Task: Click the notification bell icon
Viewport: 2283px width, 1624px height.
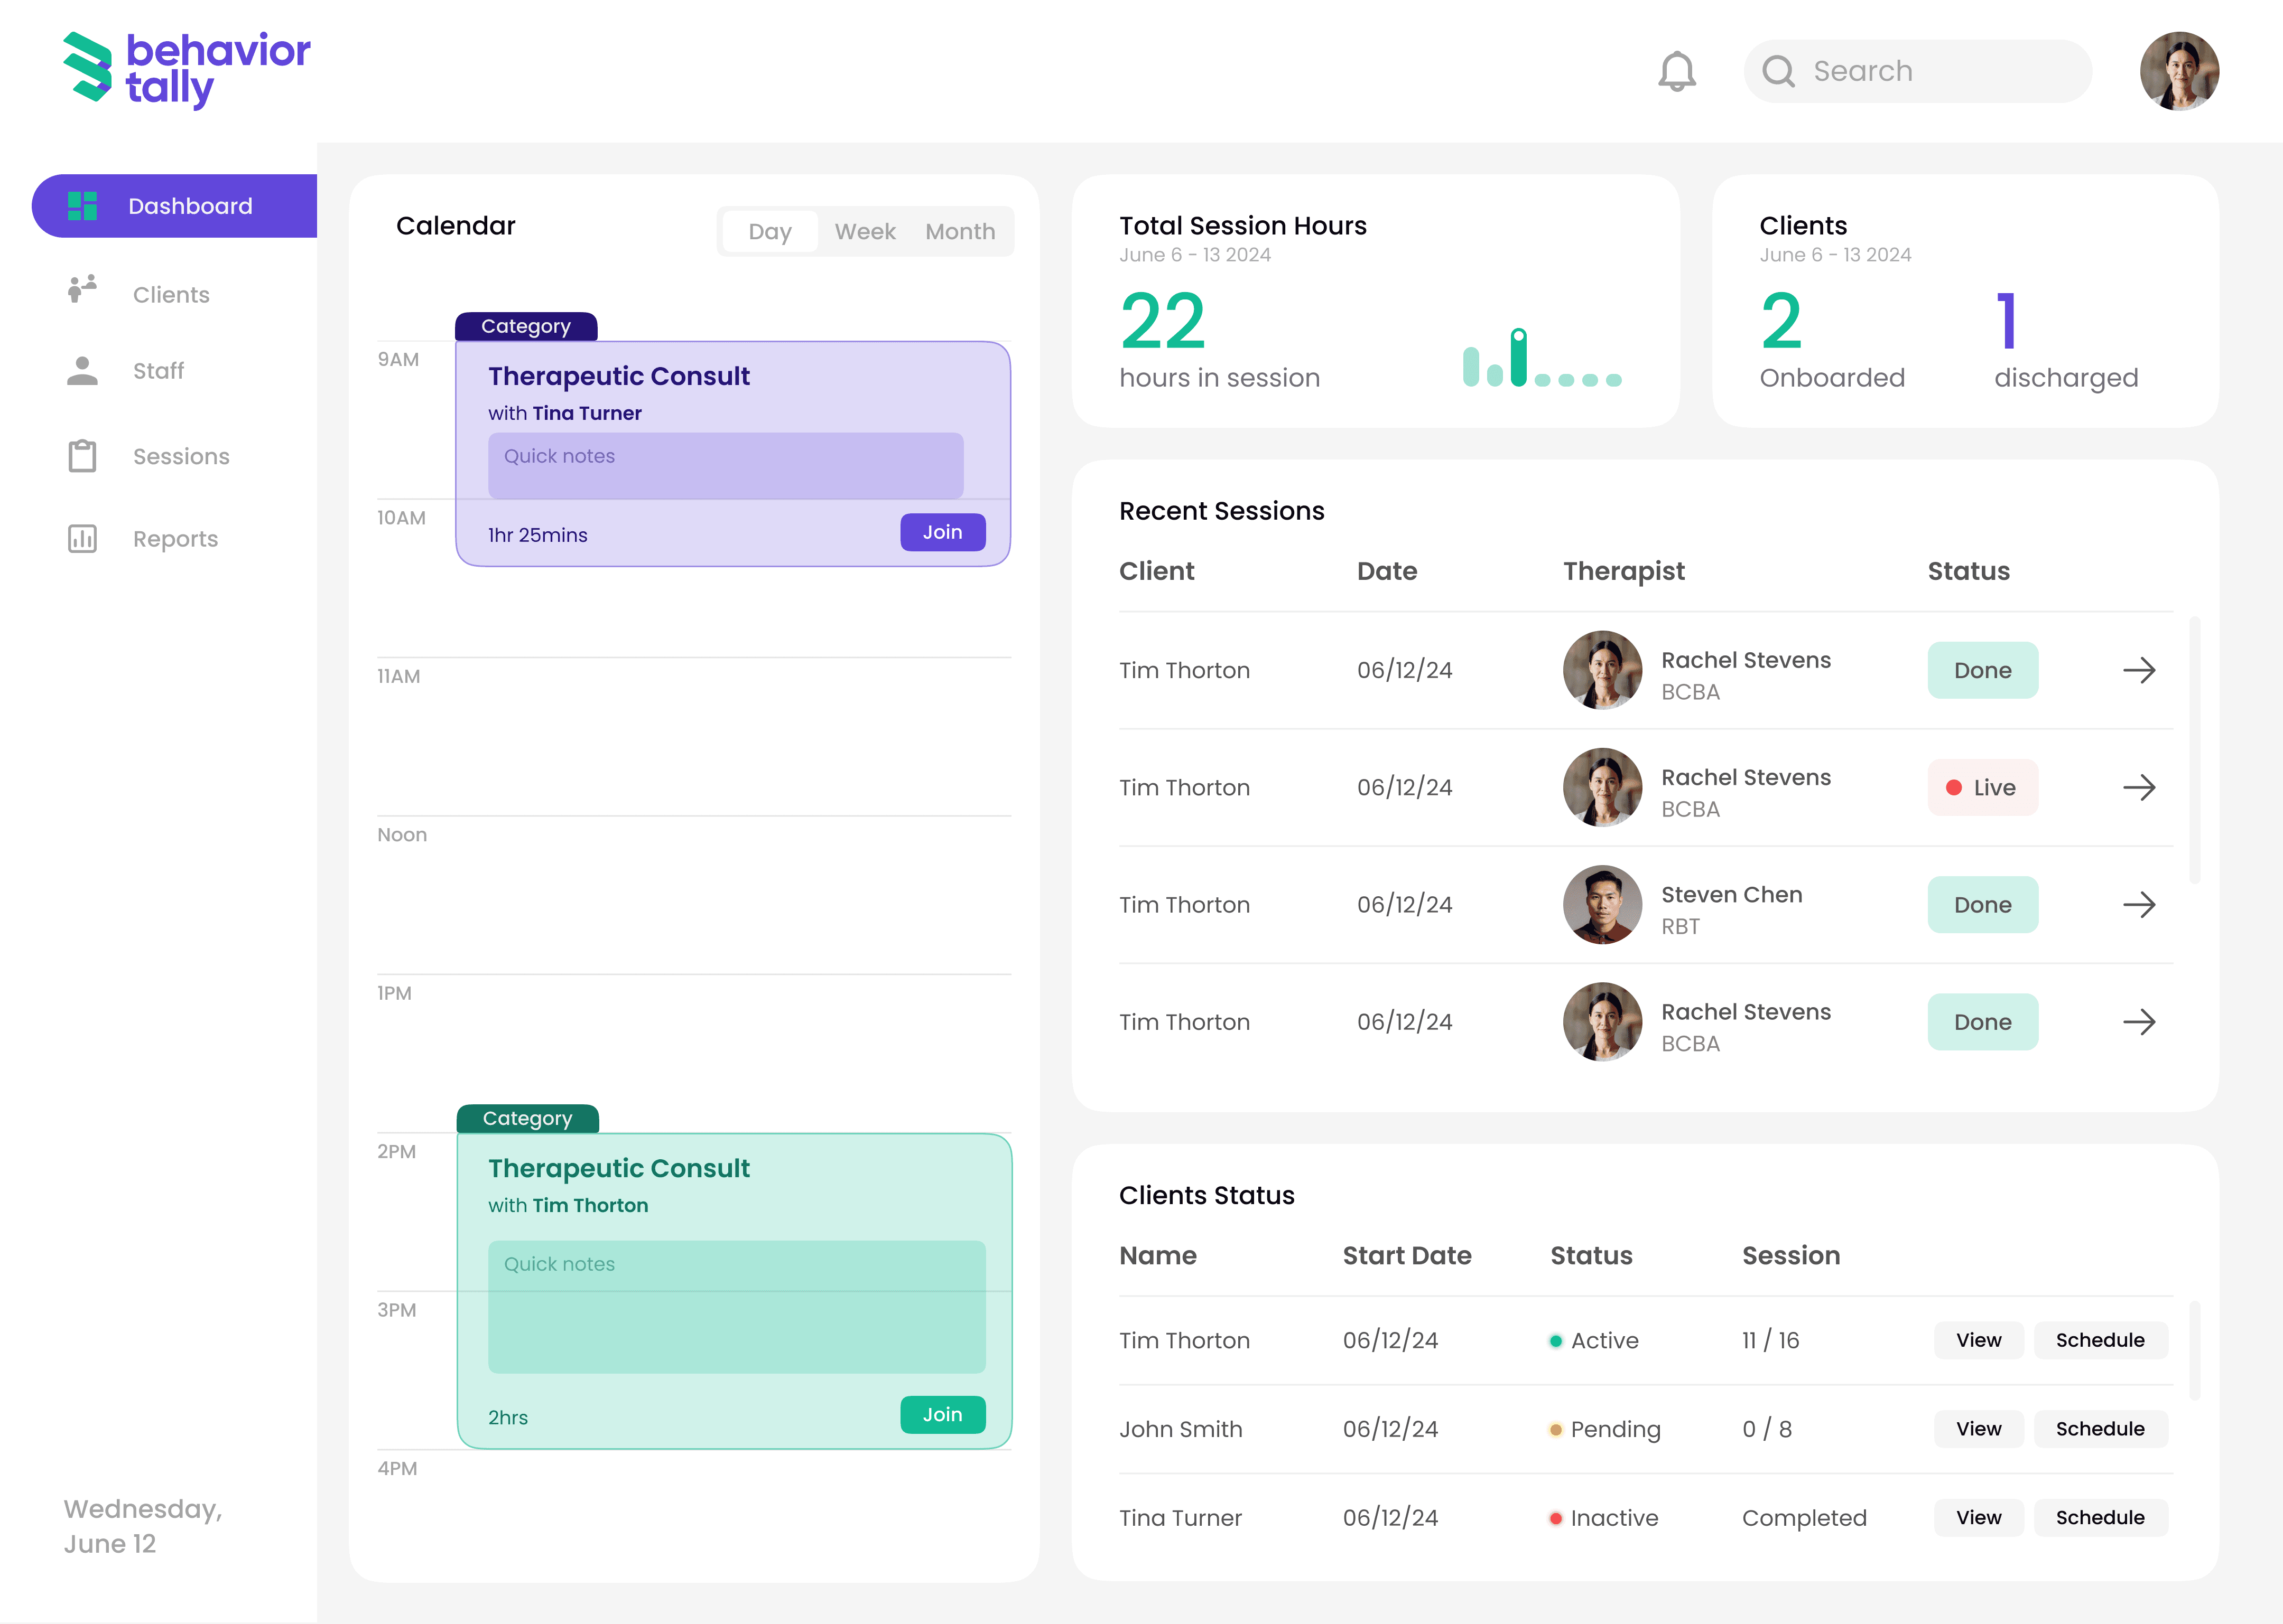Action: [x=1677, y=71]
